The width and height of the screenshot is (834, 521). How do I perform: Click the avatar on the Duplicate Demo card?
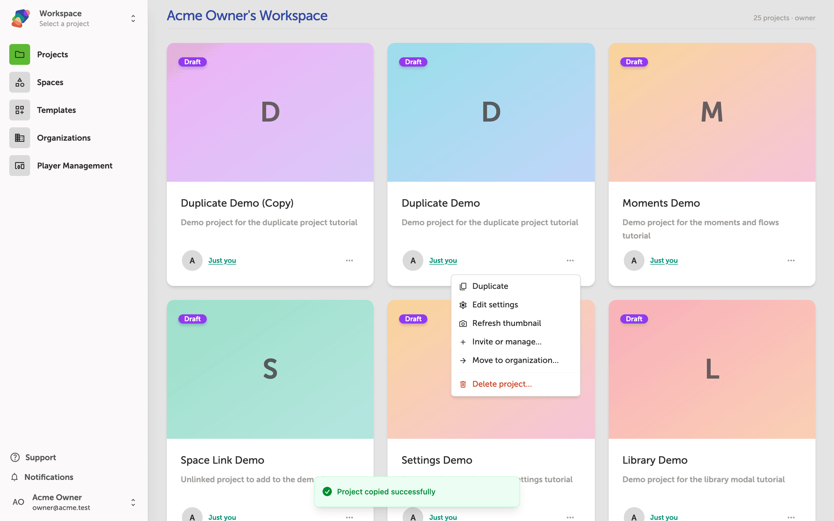(x=413, y=260)
